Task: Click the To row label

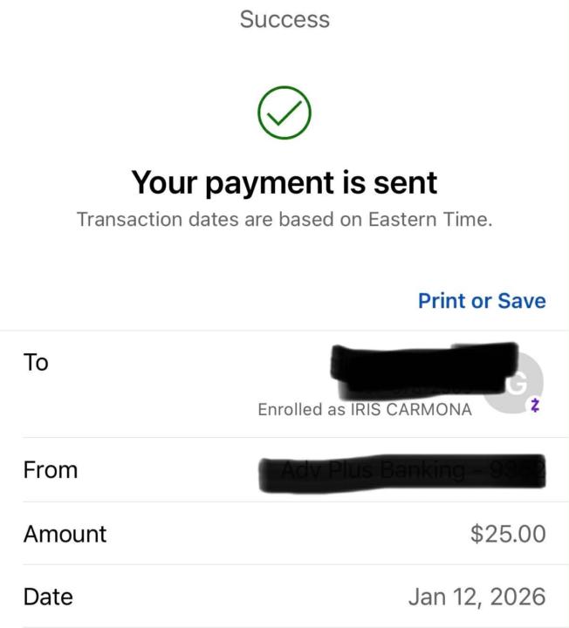Action: (36, 362)
